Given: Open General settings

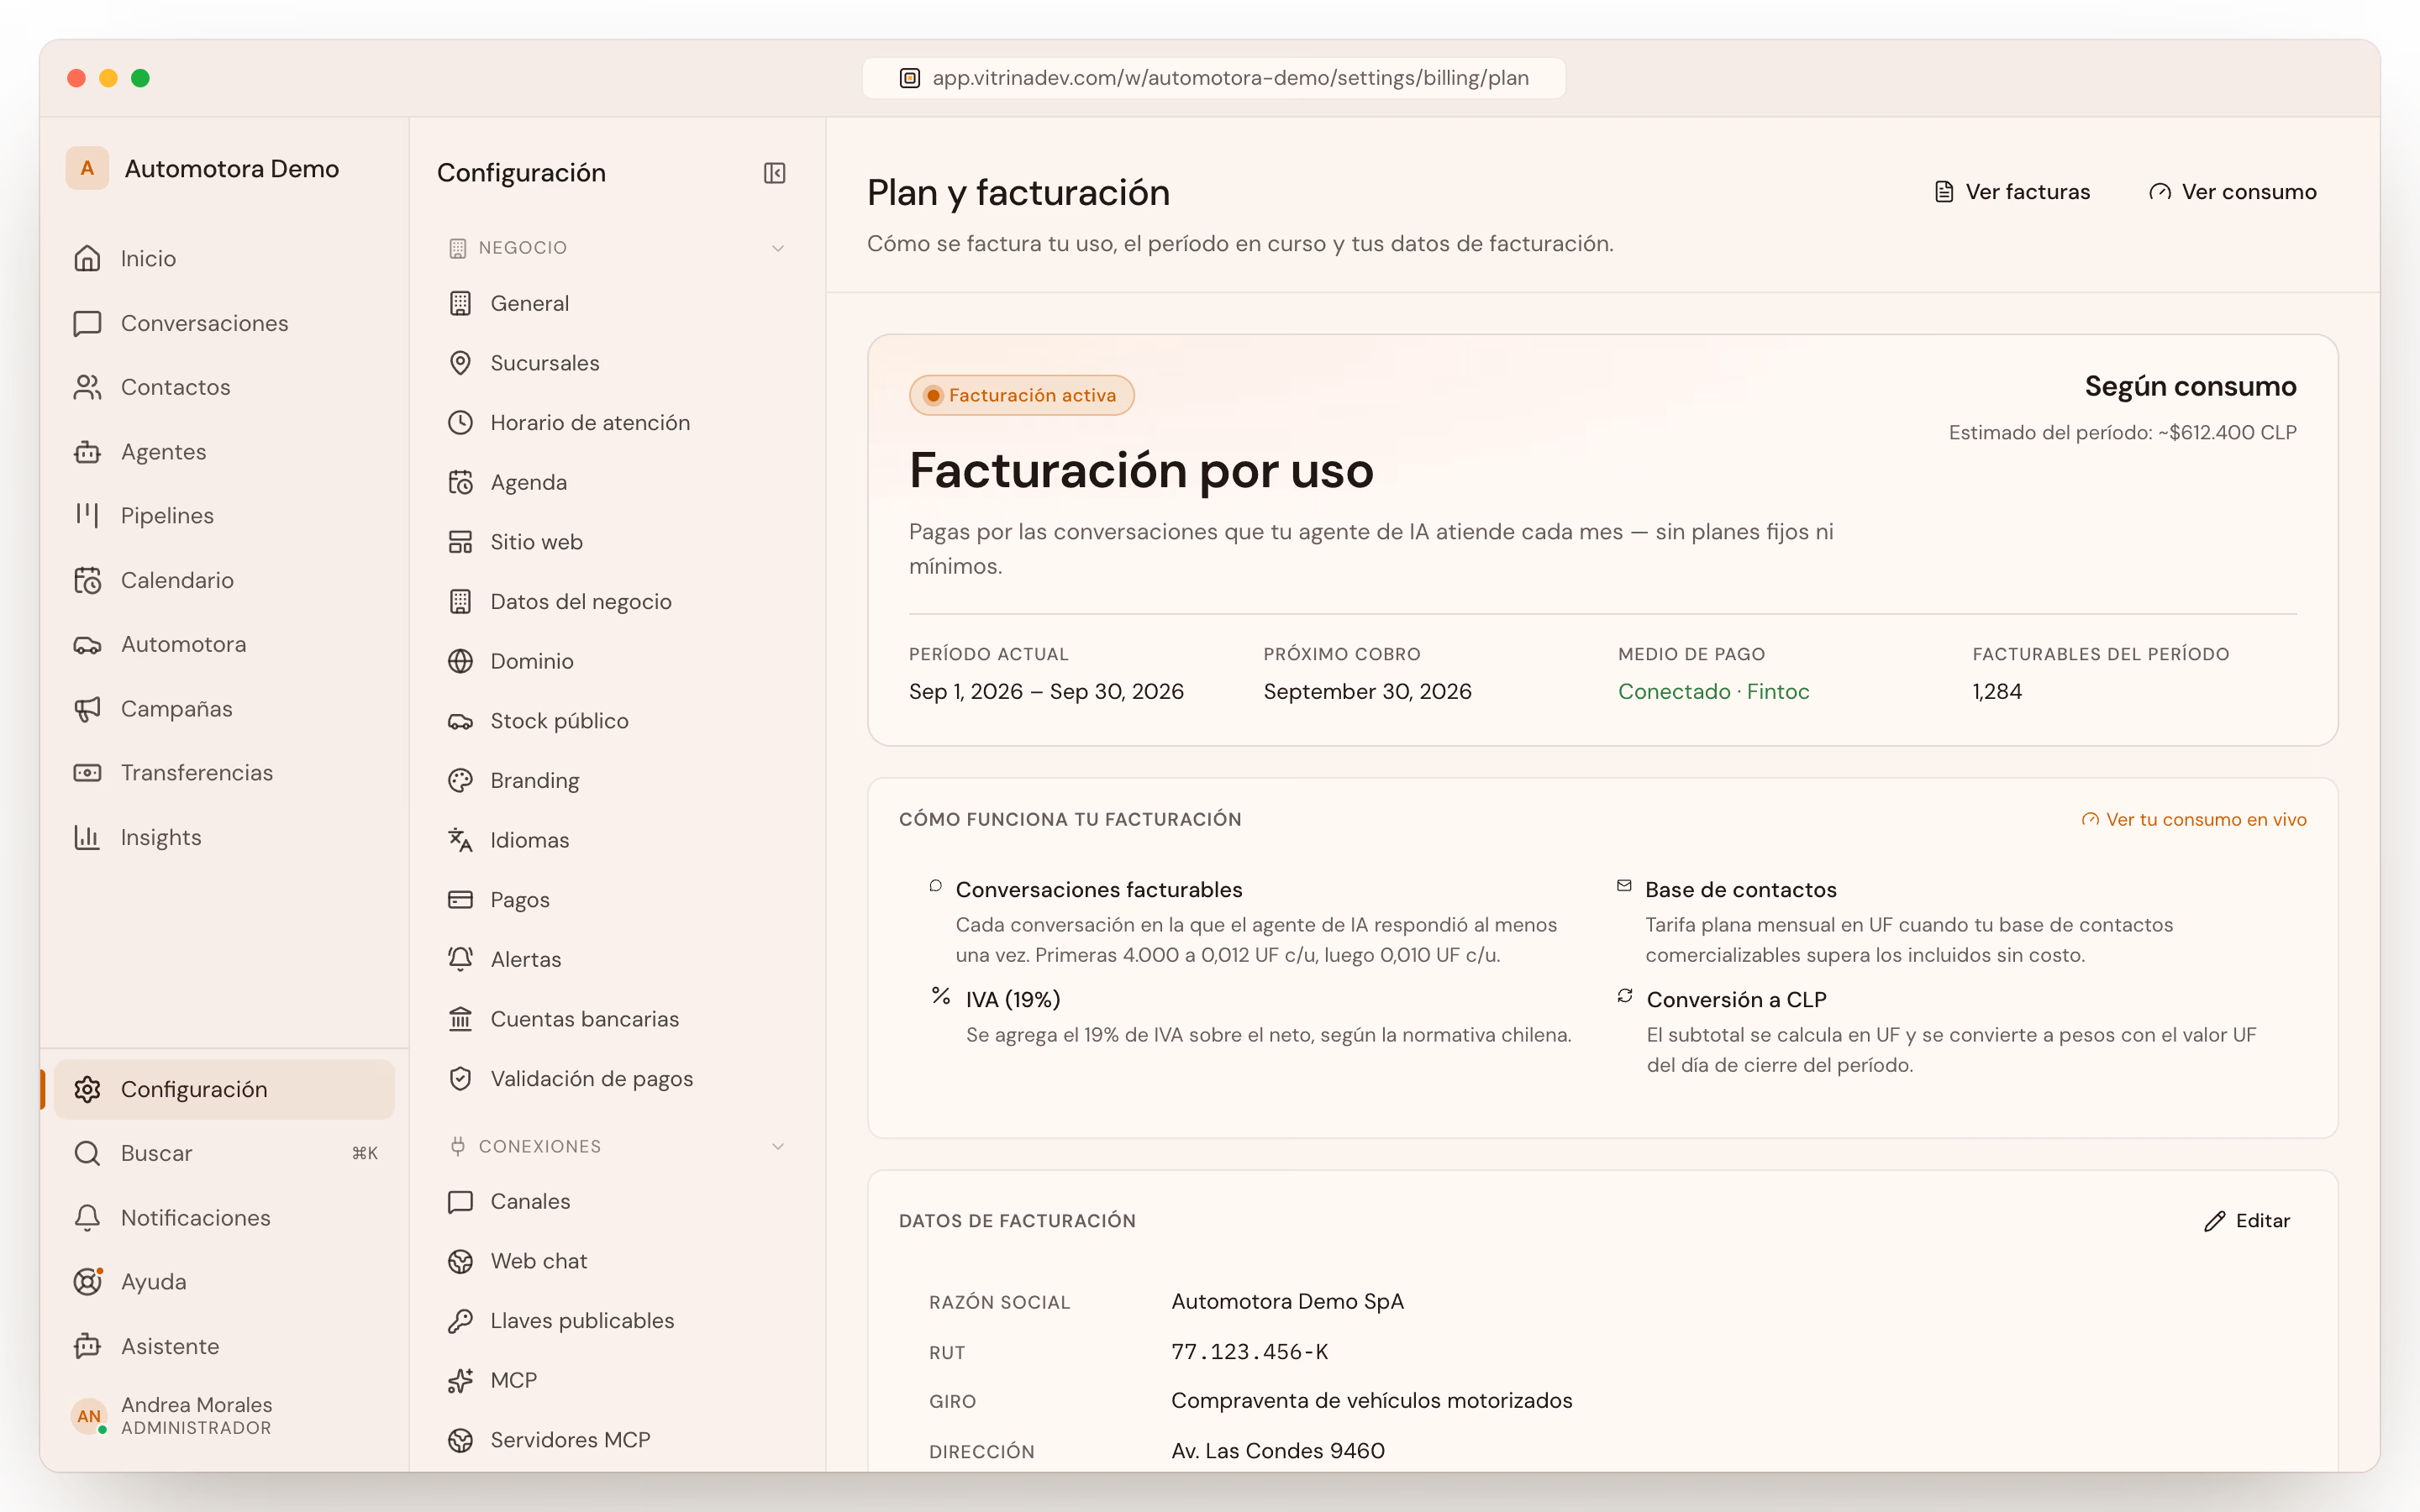Looking at the screenshot, I should [x=617, y=303].
